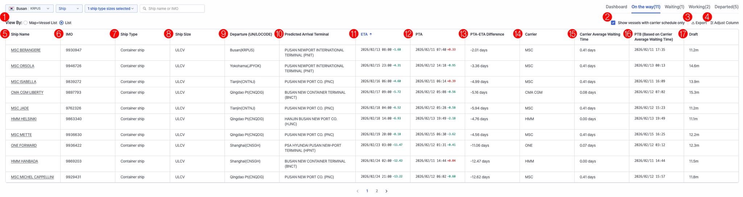Sort by ETA column header
This screenshot has height=197, width=743.
point(364,34)
